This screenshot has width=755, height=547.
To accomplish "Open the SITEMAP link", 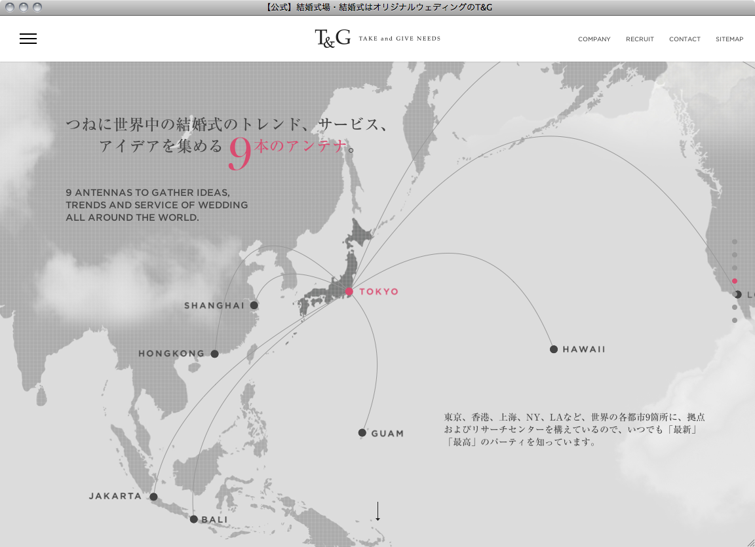I will [x=729, y=39].
